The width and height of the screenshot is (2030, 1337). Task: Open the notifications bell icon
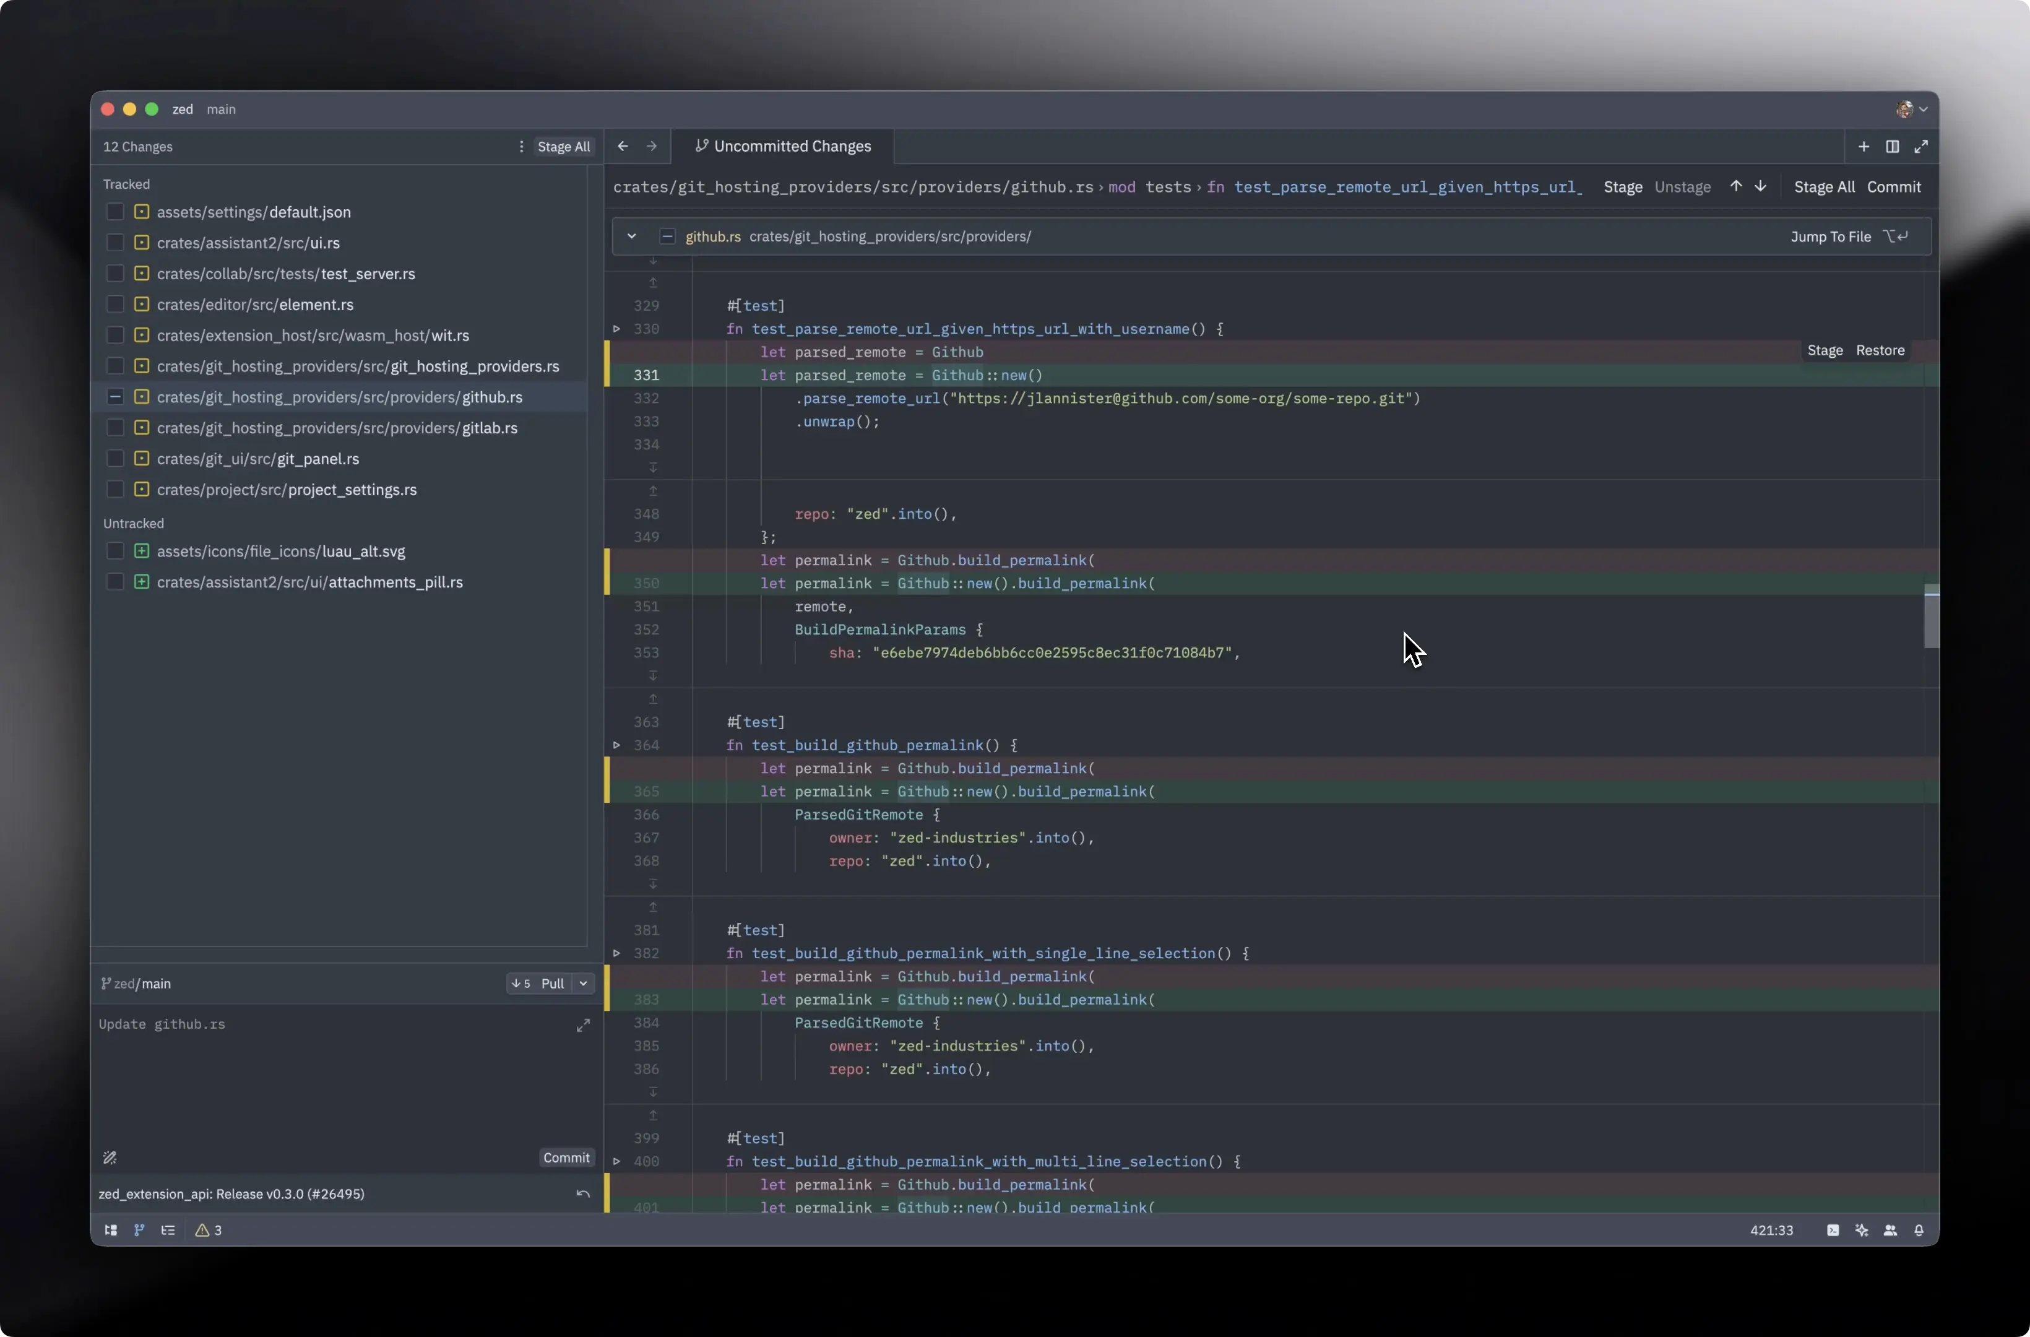[1919, 1229]
